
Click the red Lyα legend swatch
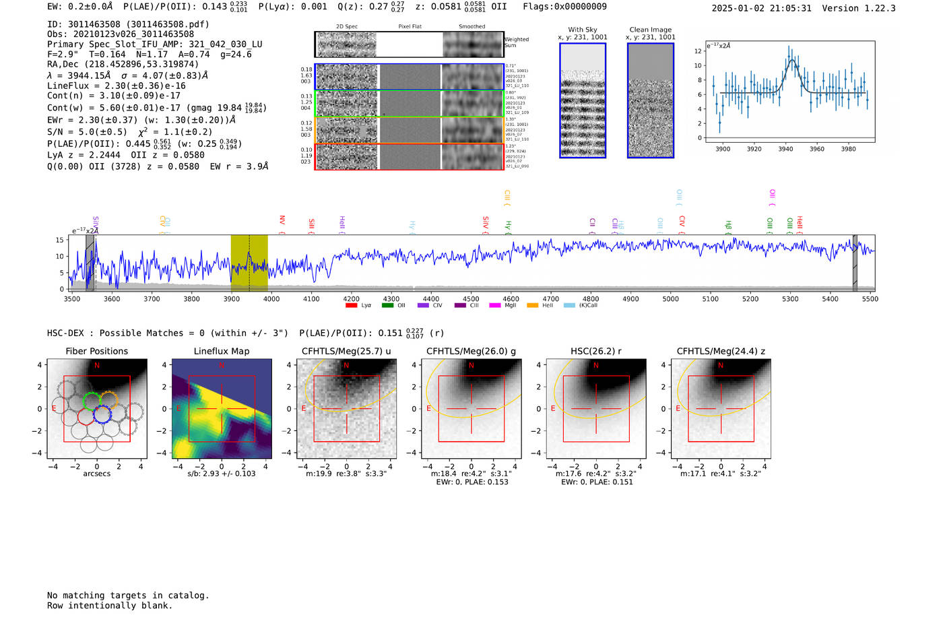351,305
